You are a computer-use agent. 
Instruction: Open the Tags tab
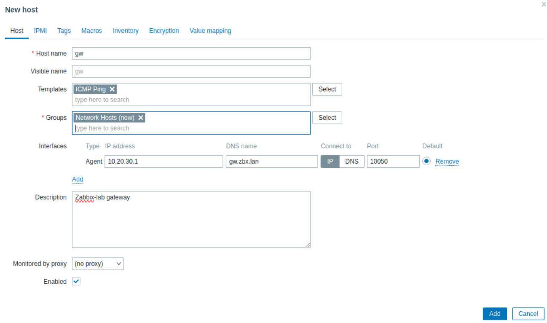(x=64, y=31)
